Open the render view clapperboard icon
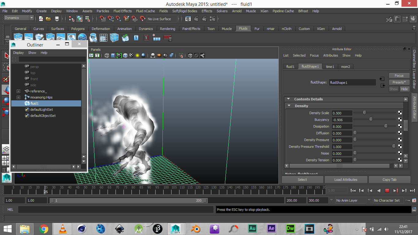This screenshot has height=235, width=418. (188, 19)
